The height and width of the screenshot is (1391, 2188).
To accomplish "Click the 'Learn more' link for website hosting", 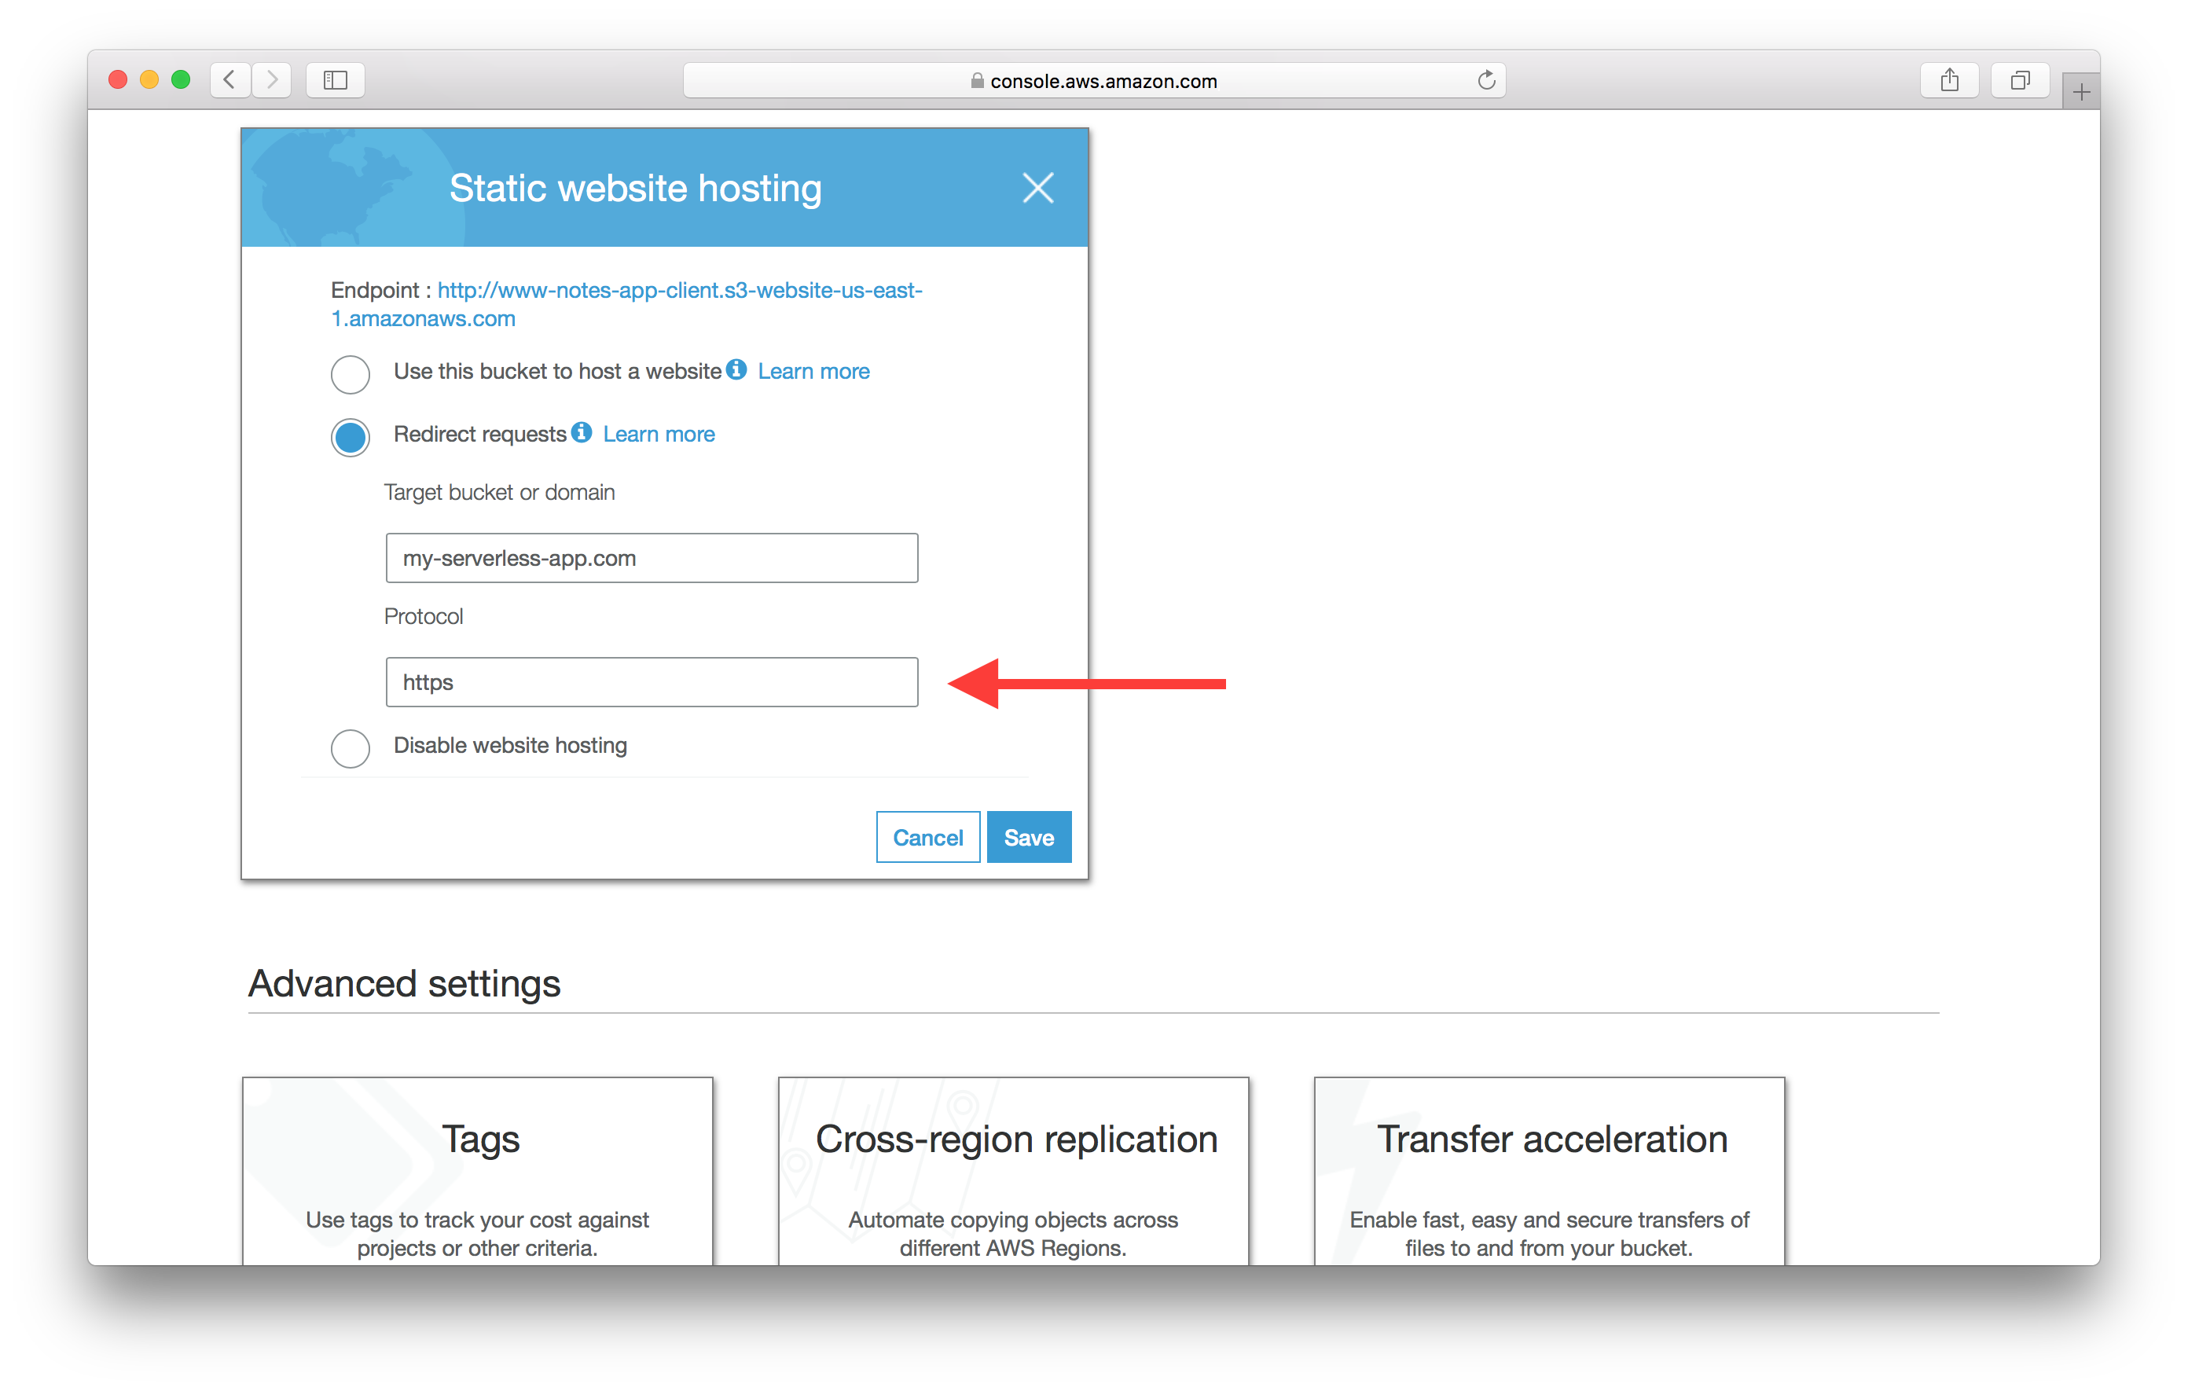I will tap(817, 370).
